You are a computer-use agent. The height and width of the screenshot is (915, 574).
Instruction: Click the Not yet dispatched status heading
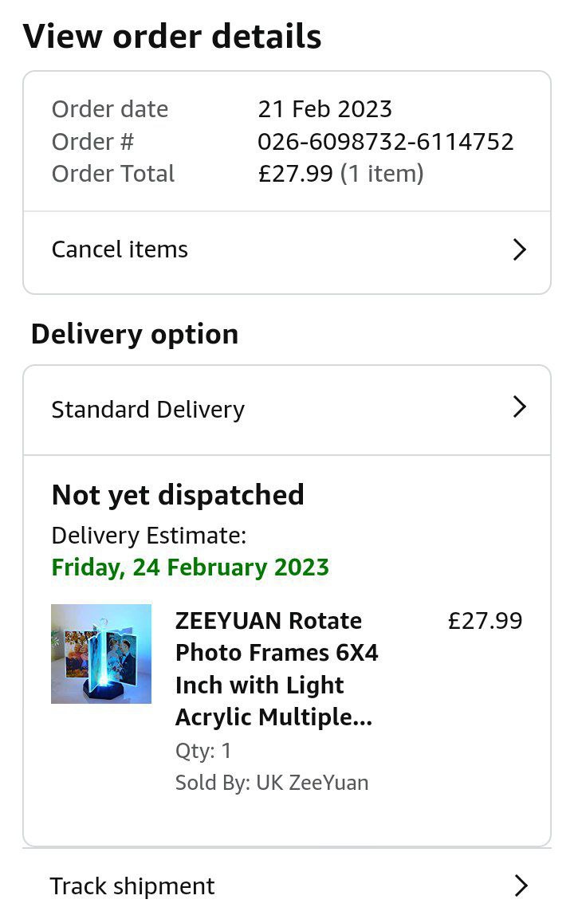178,495
